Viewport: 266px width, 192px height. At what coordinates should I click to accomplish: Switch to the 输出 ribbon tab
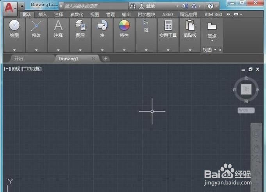(126, 14)
